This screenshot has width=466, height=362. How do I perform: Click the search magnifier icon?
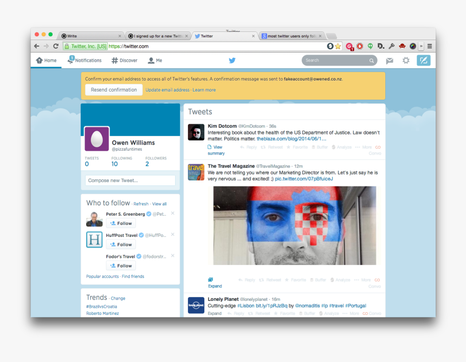tap(371, 61)
